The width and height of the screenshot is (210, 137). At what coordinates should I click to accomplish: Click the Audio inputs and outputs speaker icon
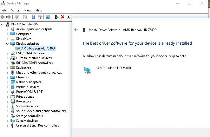click(x=12, y=29)
